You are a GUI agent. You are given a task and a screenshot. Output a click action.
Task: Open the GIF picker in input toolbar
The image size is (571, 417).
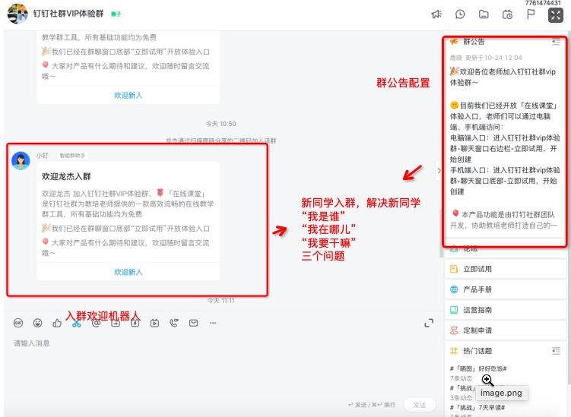(x=18, y=323)
